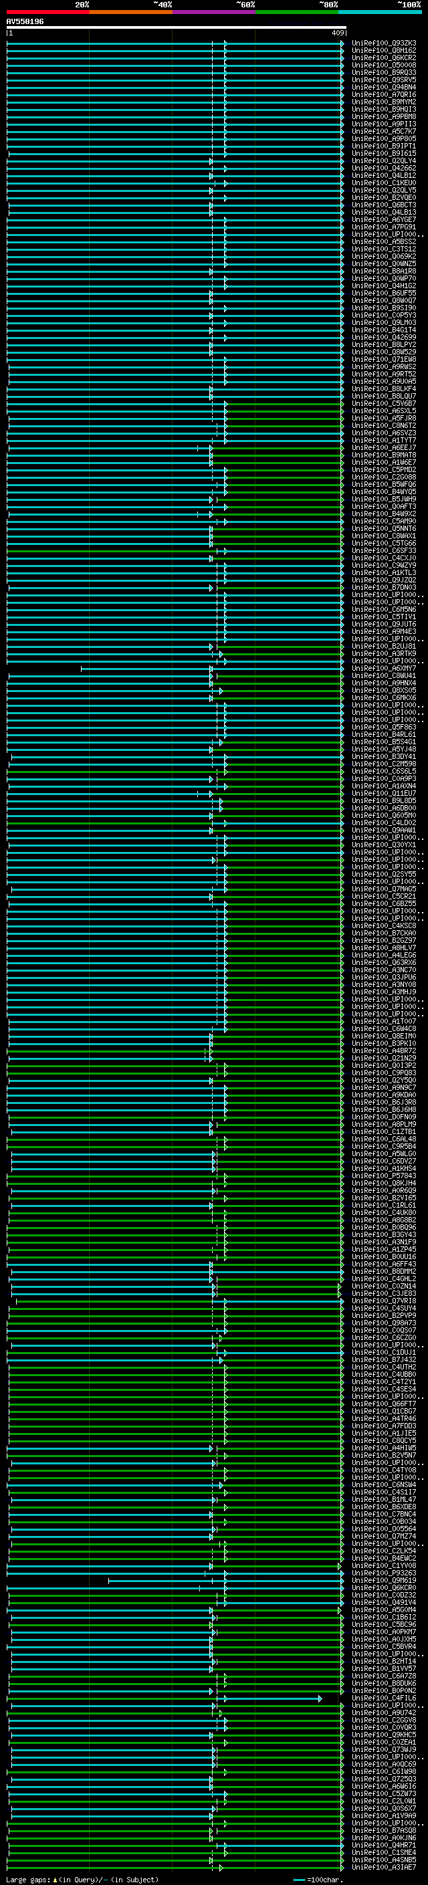Click the UniRef100_C6W4C8 entry
428x1885 pixels.
coord(384,1029)
